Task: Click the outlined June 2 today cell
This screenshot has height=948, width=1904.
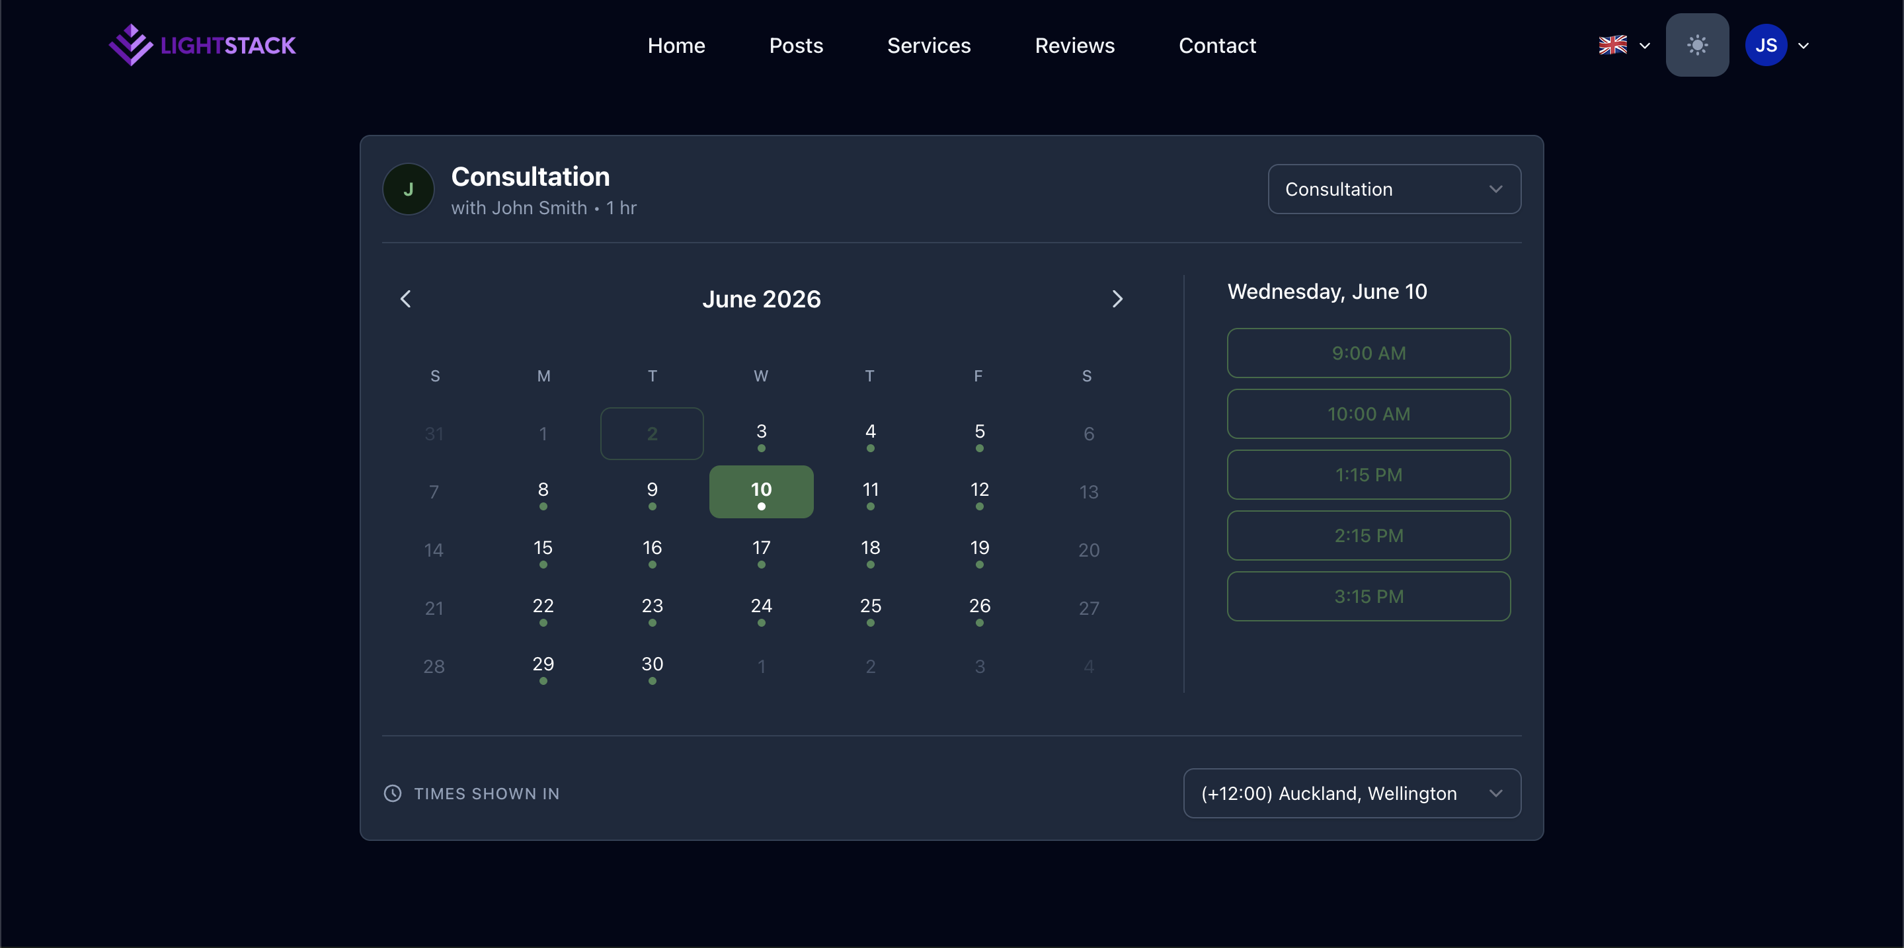Action: [652, 434]
